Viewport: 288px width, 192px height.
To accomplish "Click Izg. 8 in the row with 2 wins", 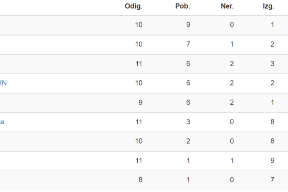I will [x=272, y=141].
